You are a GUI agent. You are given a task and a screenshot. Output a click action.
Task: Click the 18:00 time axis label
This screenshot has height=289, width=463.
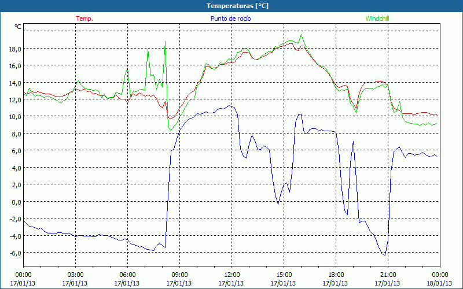click(x=336, y=275)
